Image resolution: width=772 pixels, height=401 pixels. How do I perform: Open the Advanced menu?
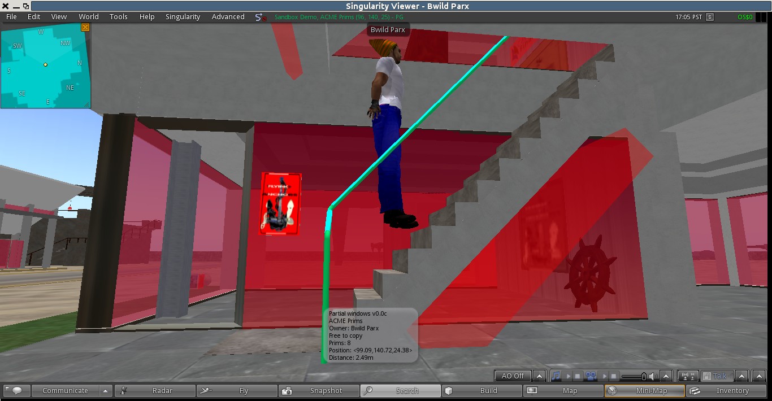(x=228, y=17)
